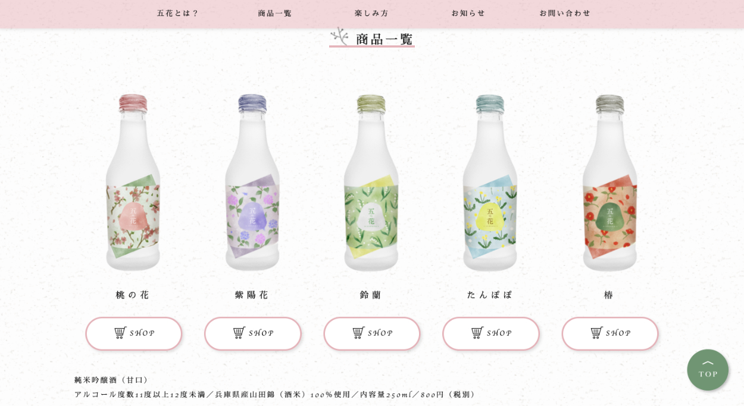Select お知らせ in the top navigation
Viewport: 744px width, 406px height.
pyautogui.click(x=468, y=13)
